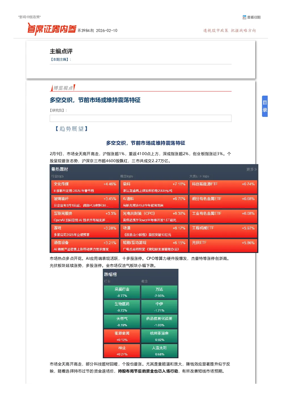Select the 人造太阳 tile
281x397 pixels.
click(x=159, y=351)
